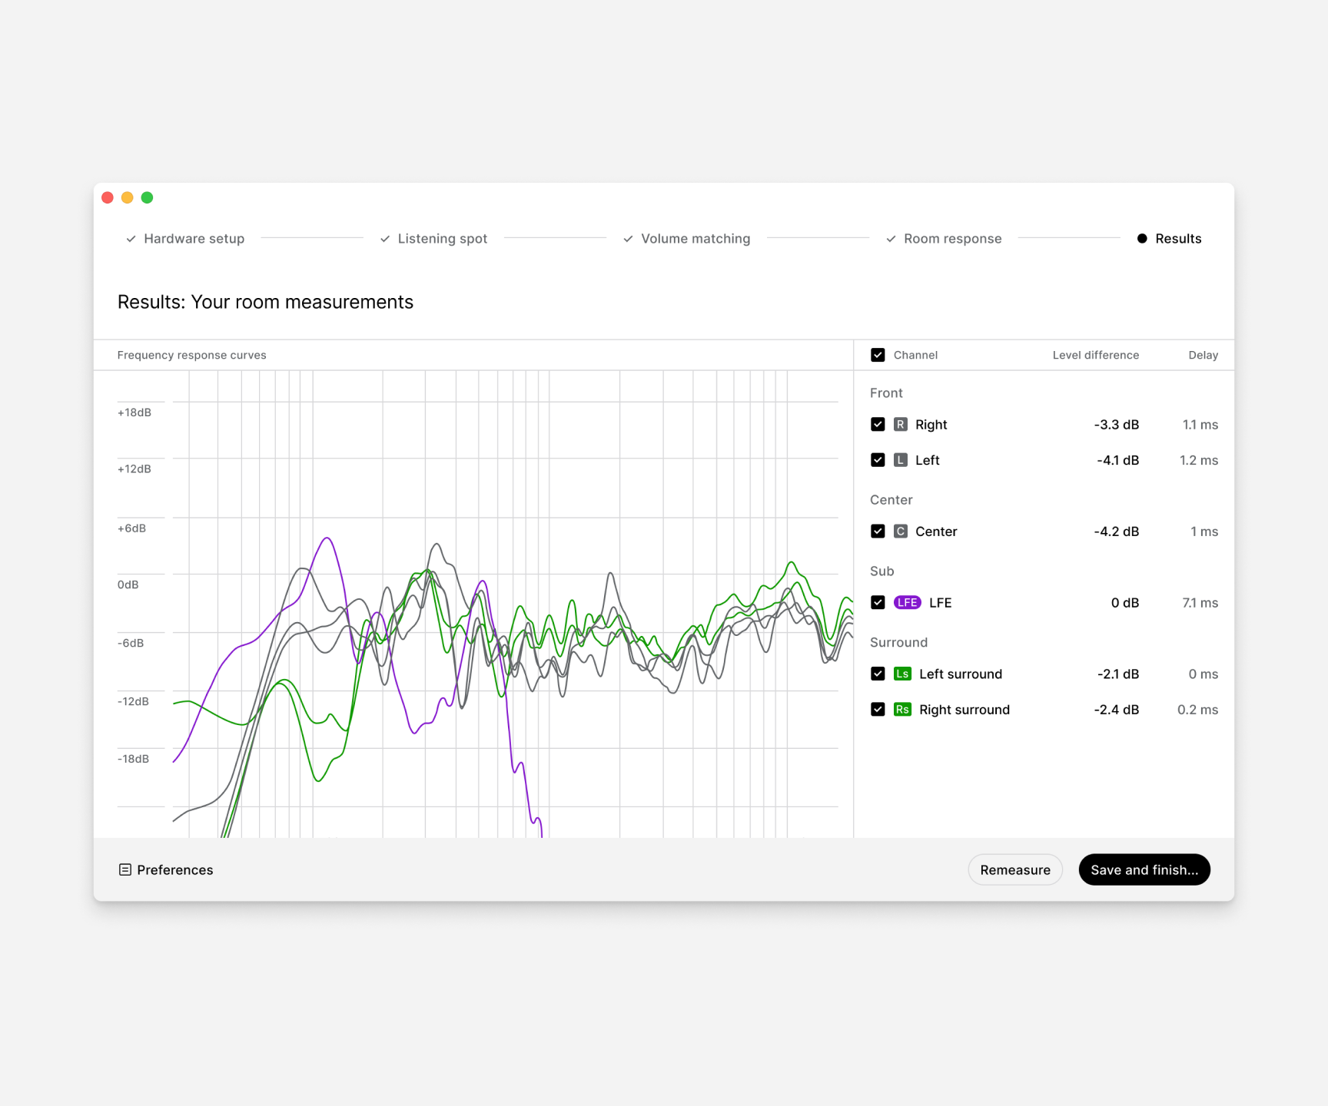This screenshot has width=1328, height=1106.
Task: Disable the LFE channel checkbox
Action: pos(878,602)
